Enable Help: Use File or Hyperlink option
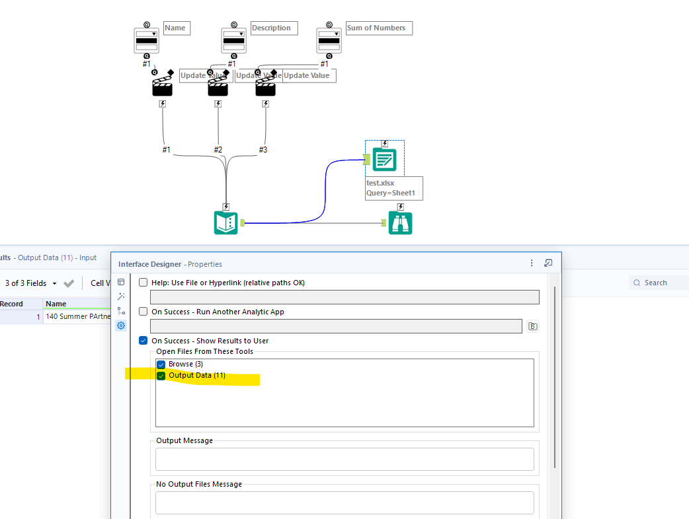The width and height of the screenshot is (689, 519). tap(143, 282)
